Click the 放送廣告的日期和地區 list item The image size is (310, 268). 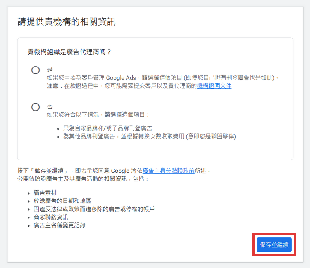pyautogui.click(x=62, y=201)
